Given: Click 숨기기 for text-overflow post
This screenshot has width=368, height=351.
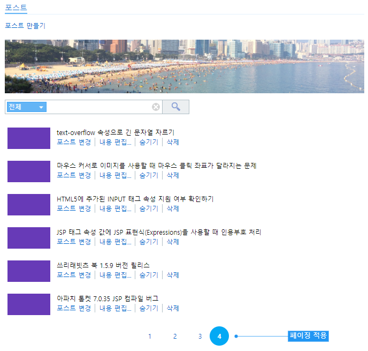Looking at the screenshot, I should click(x=149, y=142).
